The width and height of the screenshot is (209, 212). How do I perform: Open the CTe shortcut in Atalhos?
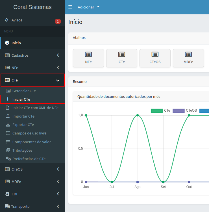pyautogui.click(x=122, y=58)
